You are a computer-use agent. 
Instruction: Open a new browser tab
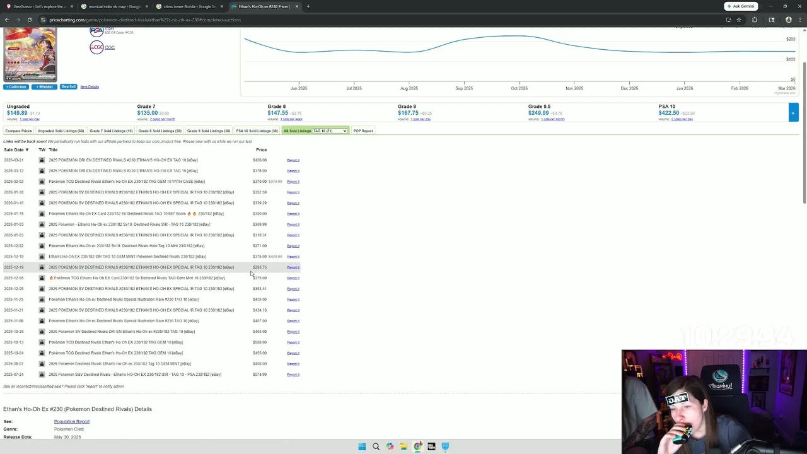click(x=308, y=6)
